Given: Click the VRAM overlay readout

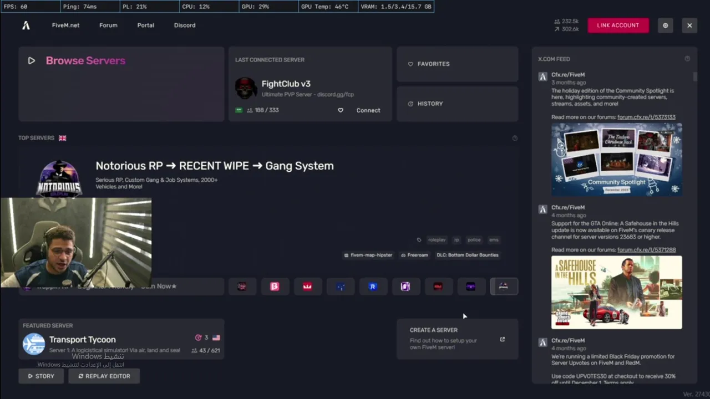Looking at the screenshot, I should pyautogui.click(x=396, y=7).
